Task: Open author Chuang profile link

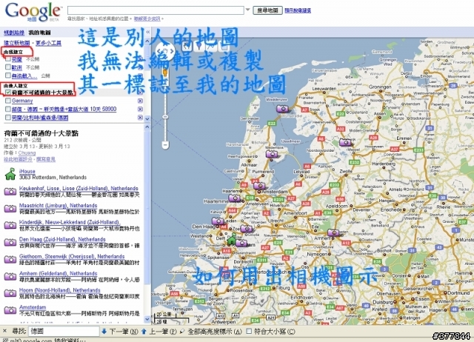Action: pos(27,153)
